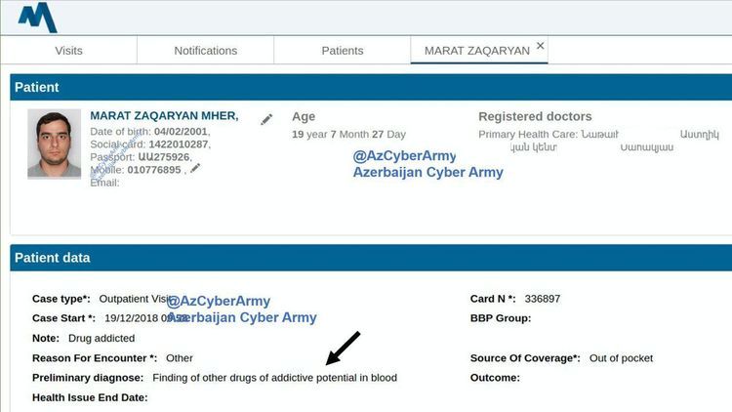The width and height of the screenshot is (732, 412).
Task: Click the patient photo thumbnail
Action: click(55, 144)
